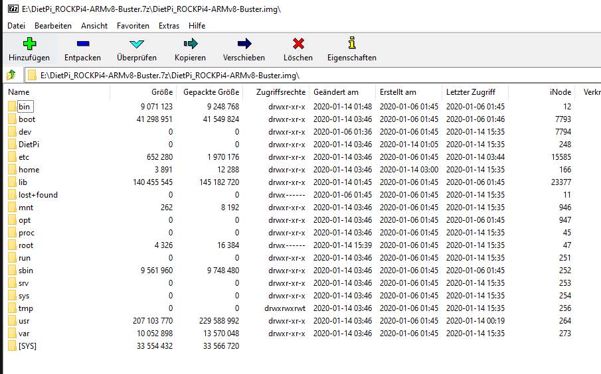Screen dimensions: 601x374
Task: Select the boot folder
Action: 27,119
